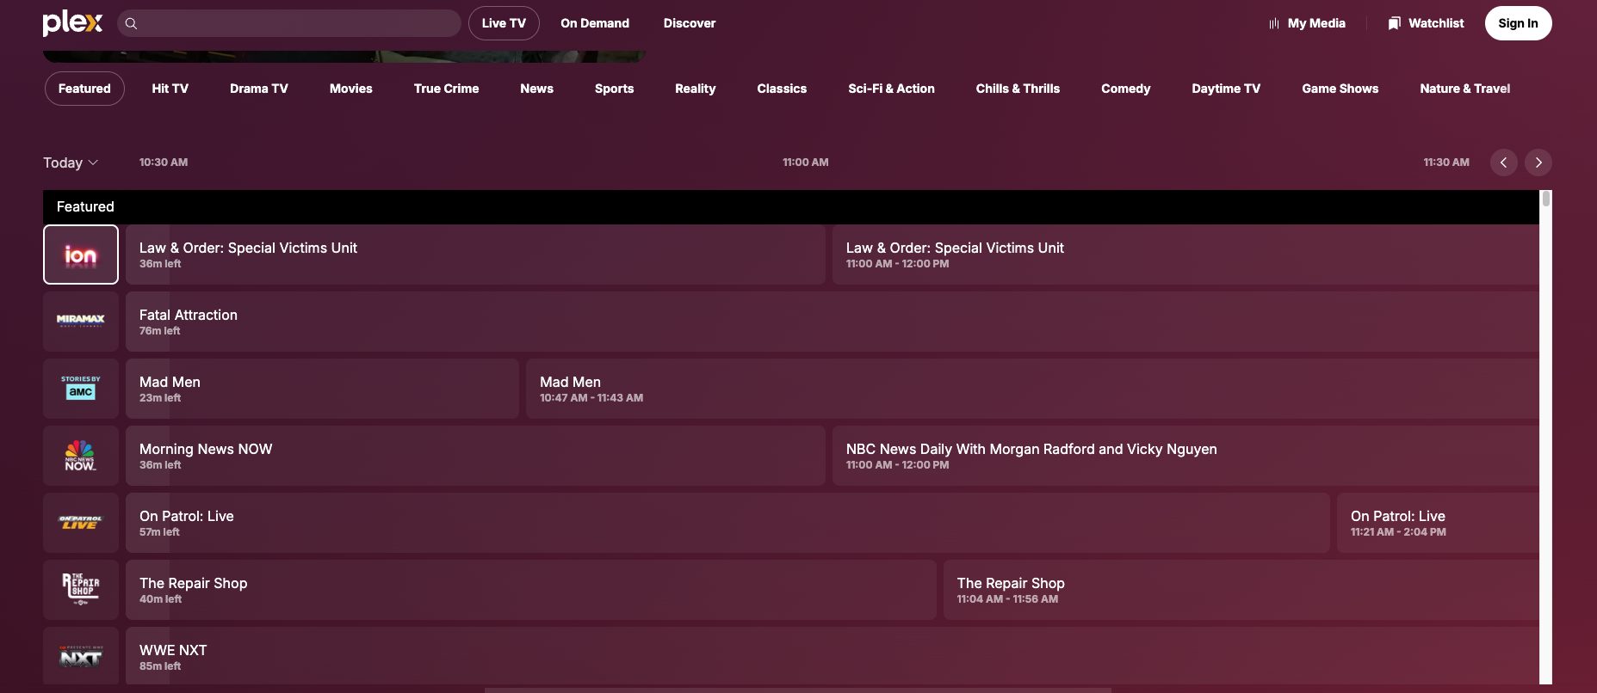Click the search magnifier icon

(x=131, y=23)
